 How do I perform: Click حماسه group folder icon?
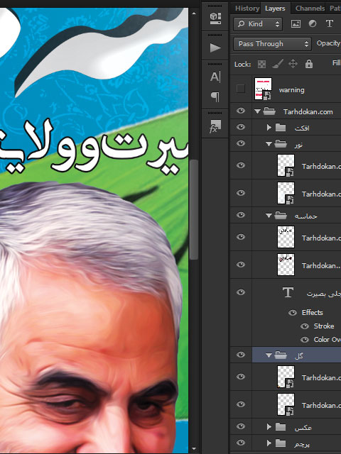click(x=281, y=216)
